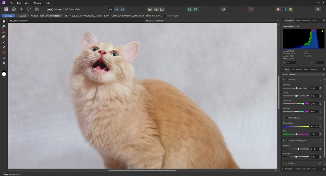Select the Hand (View) tool
Viewport: 326px width, 176px height.
[x=4, y=21]
